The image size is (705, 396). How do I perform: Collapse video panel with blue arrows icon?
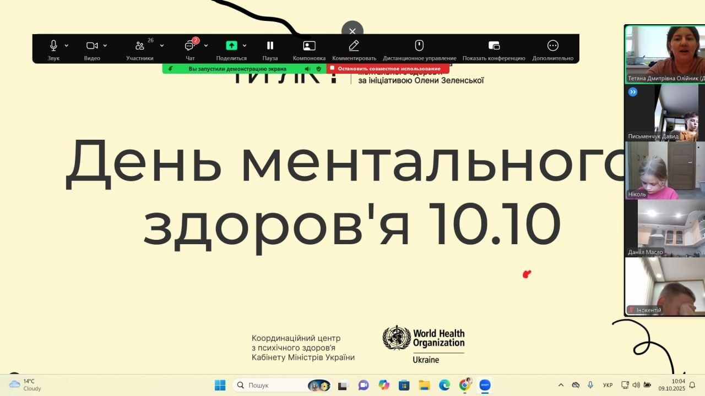[x=633, y=92]
